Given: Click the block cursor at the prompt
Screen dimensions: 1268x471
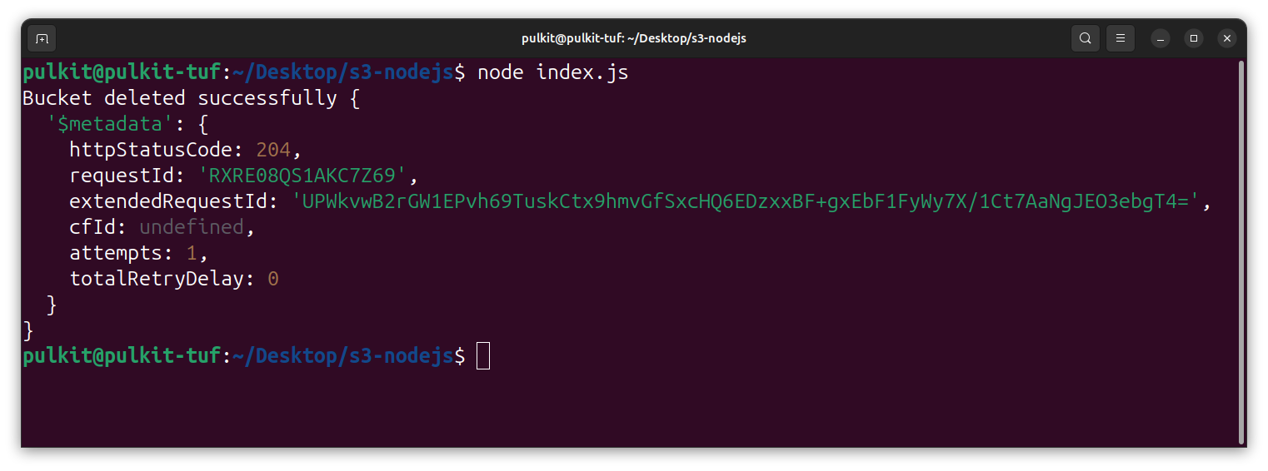Looking at the screenshot, I should [483, 356].
